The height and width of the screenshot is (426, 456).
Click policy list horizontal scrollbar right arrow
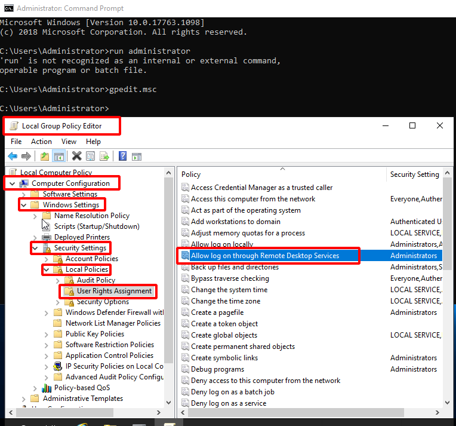click(437, 412)
